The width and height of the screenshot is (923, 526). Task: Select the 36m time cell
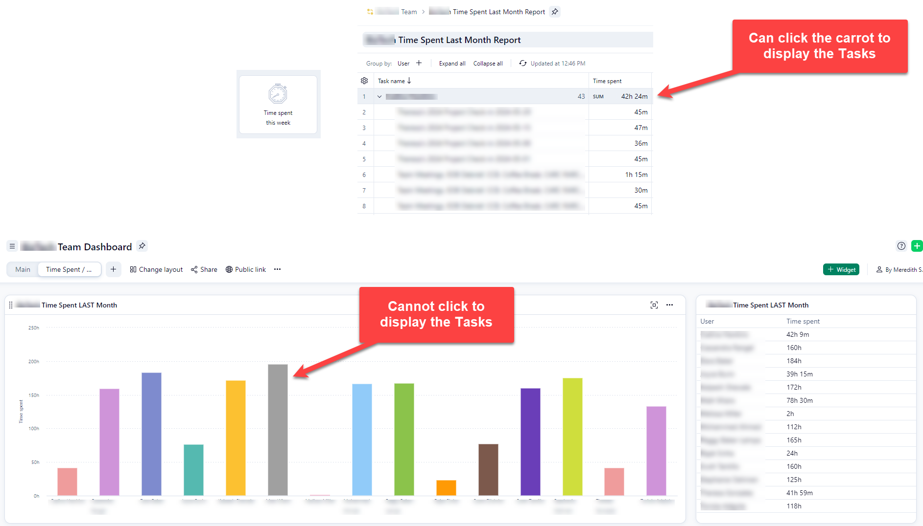pos(641,143)
